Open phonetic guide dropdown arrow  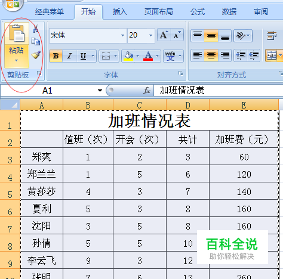pyautogui.click(x=180, y=56)
